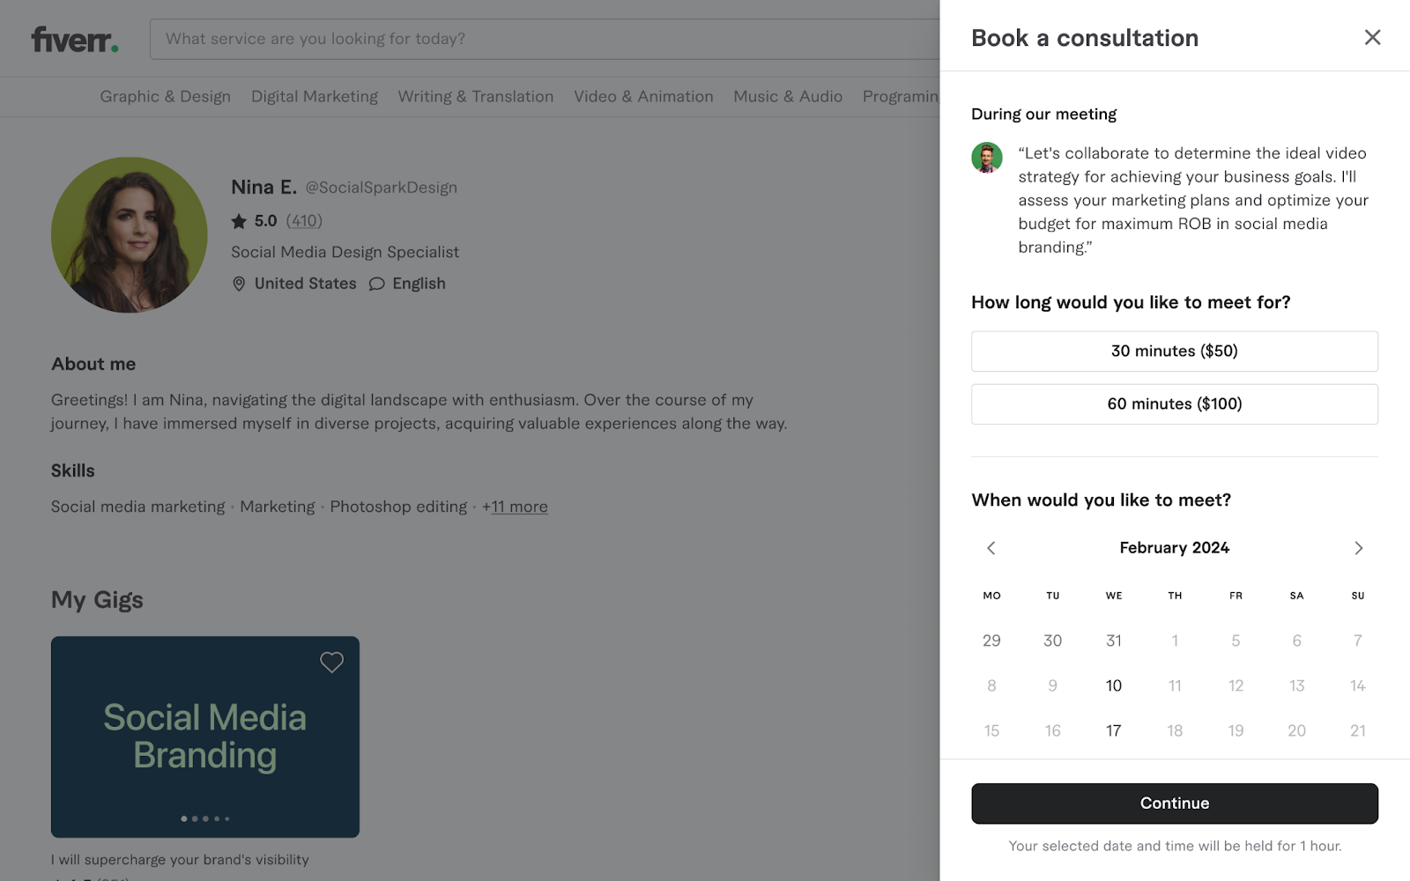1410x881 pixels.
Task: Select January 30 in calendar
Action: (1052, 640)
